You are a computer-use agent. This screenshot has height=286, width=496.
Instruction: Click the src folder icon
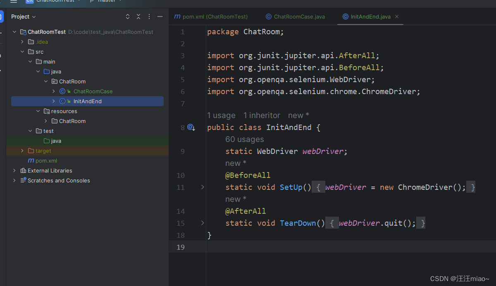(31, 52)
